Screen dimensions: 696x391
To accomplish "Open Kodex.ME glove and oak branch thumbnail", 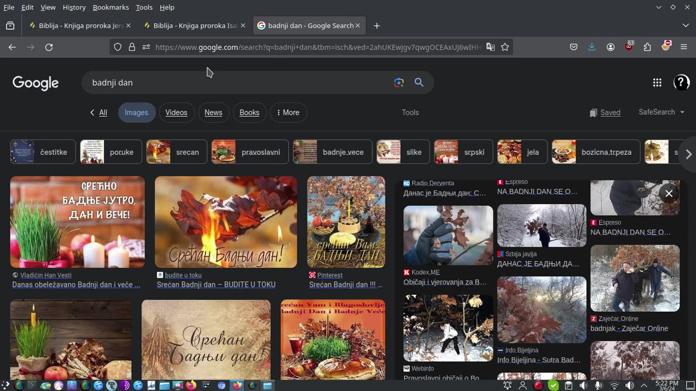I will pos(448,235).
